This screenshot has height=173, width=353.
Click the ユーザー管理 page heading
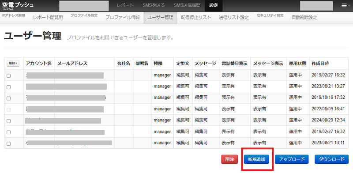click(33, 36)
